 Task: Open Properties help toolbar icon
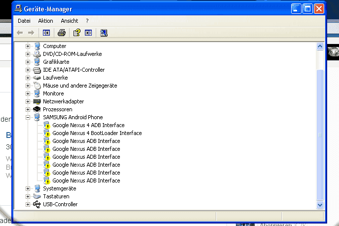(x=77, y=33)
